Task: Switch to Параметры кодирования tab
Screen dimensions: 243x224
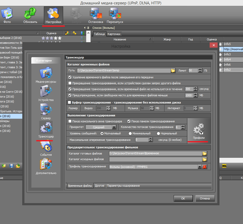Action: pos(123,186)
